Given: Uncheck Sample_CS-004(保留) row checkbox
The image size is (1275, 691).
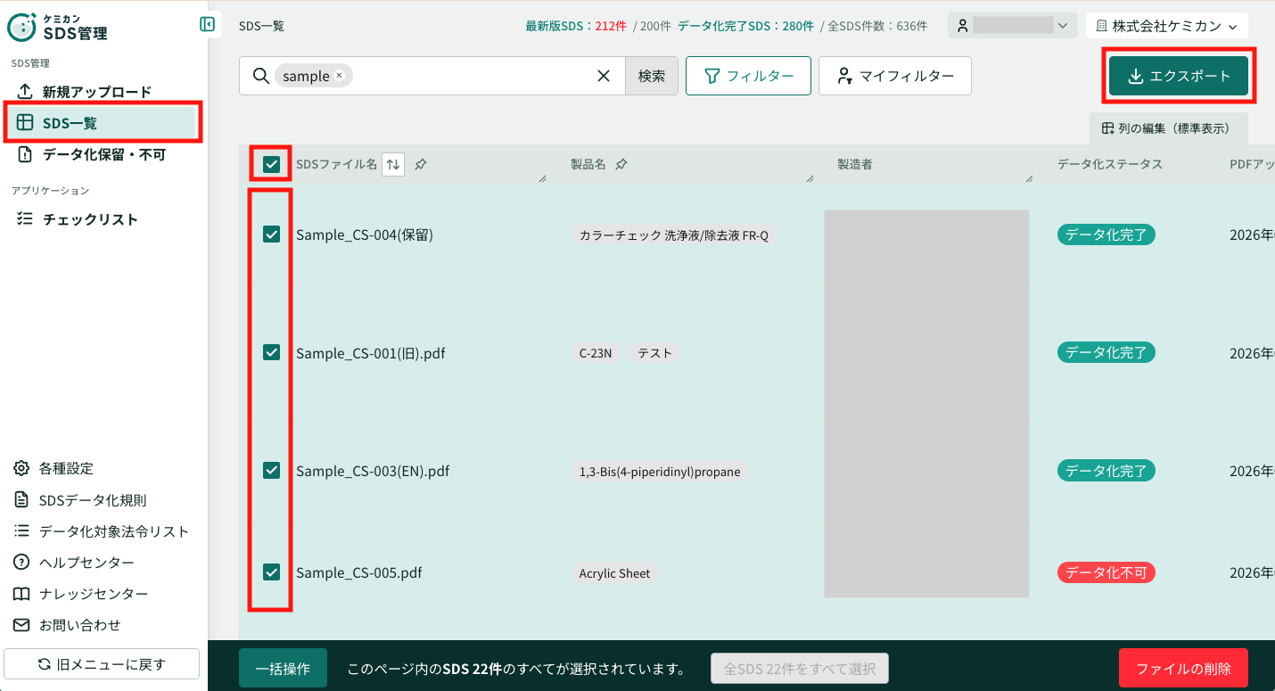Looking at the screenshot, I should click(x=272, y=234).
